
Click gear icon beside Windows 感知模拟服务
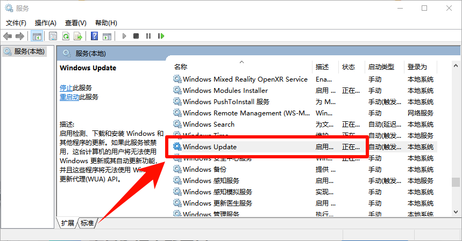pos(177,192)
